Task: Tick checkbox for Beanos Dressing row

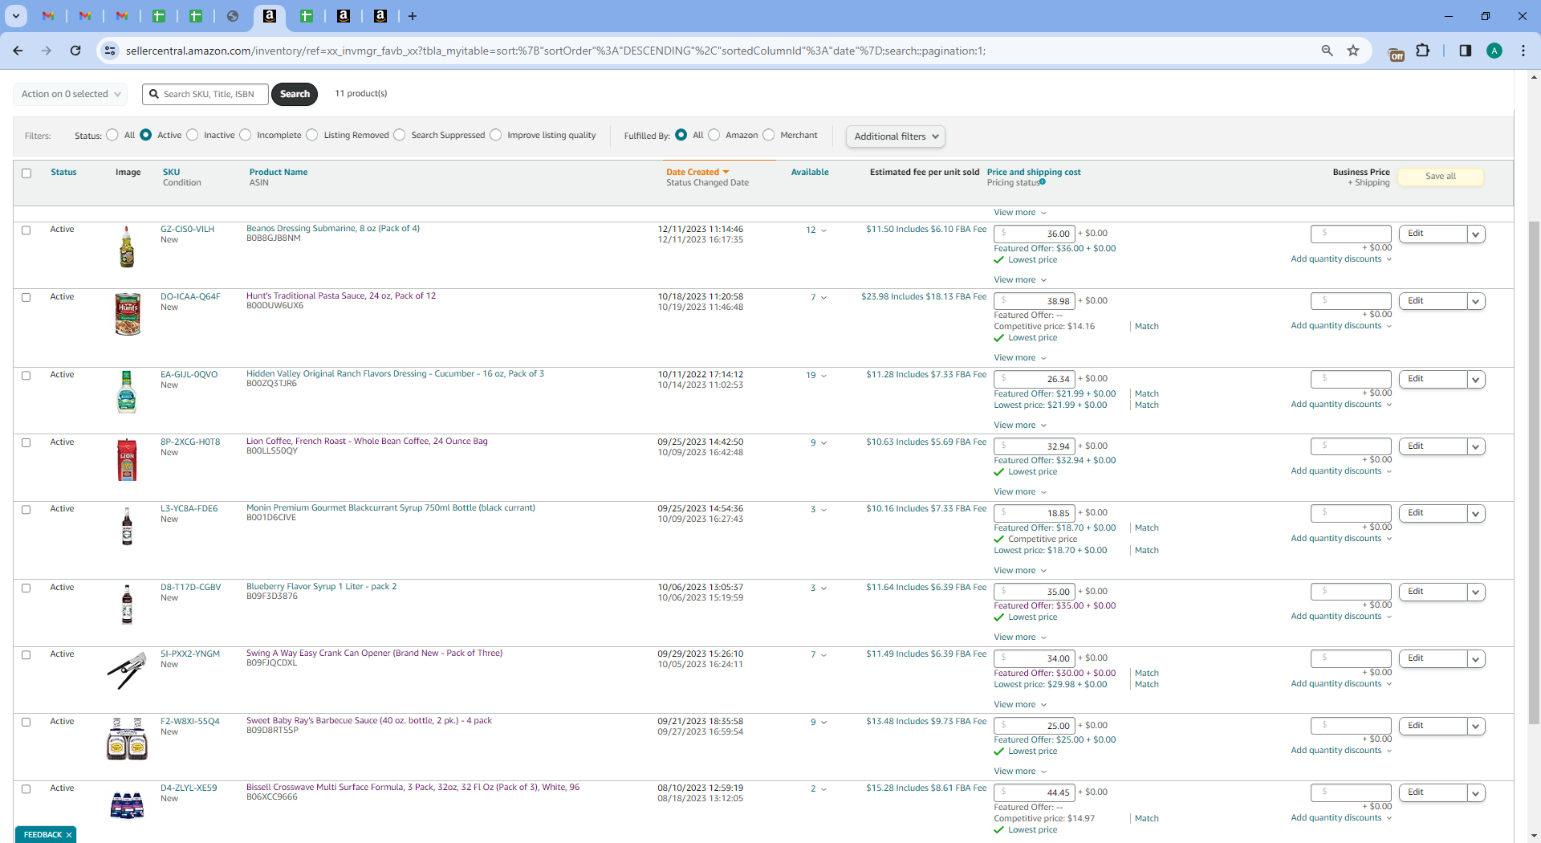Action: pos(26,230)
